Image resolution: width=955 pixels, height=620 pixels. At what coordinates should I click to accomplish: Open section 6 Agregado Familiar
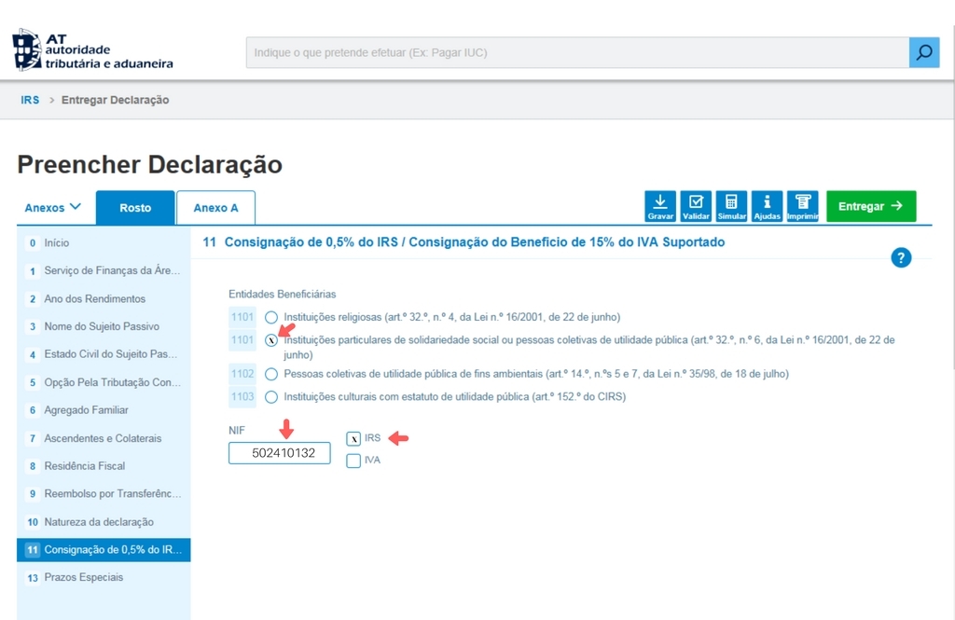pyautogui.click(x=104, y=410)
